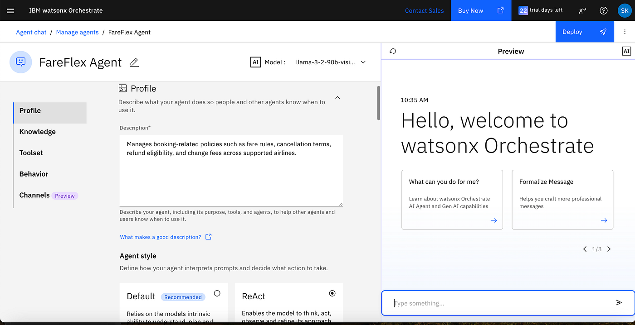Screen dimensions: 635x325
Task: Click the external link icon on Buy Now
Action: coord(500,10)
